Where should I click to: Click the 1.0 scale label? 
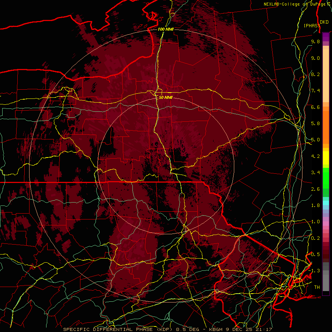[x=315, y=222]
